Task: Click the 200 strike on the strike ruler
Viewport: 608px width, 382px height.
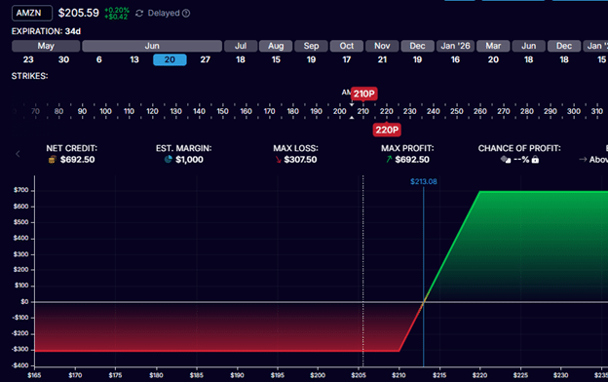Action: point(339,111)
